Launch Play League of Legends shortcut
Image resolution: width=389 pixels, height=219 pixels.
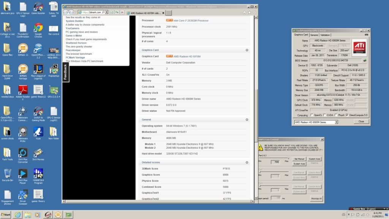(x=38, y=72)
